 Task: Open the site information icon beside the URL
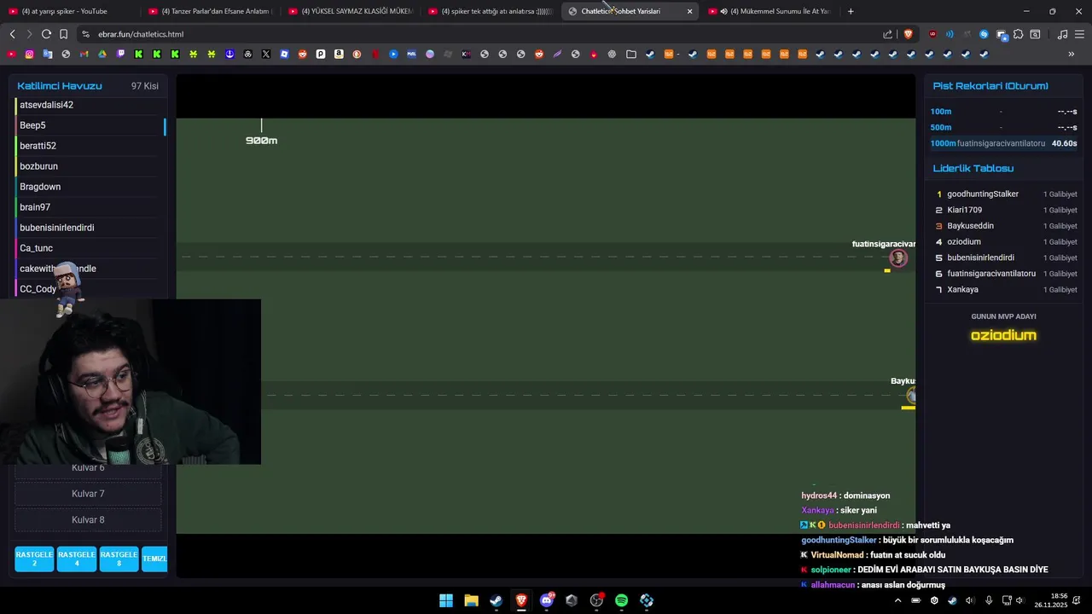85,34
